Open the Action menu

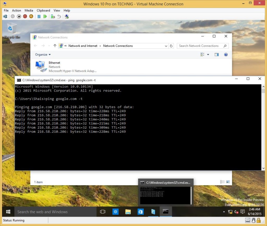[16, 10]
